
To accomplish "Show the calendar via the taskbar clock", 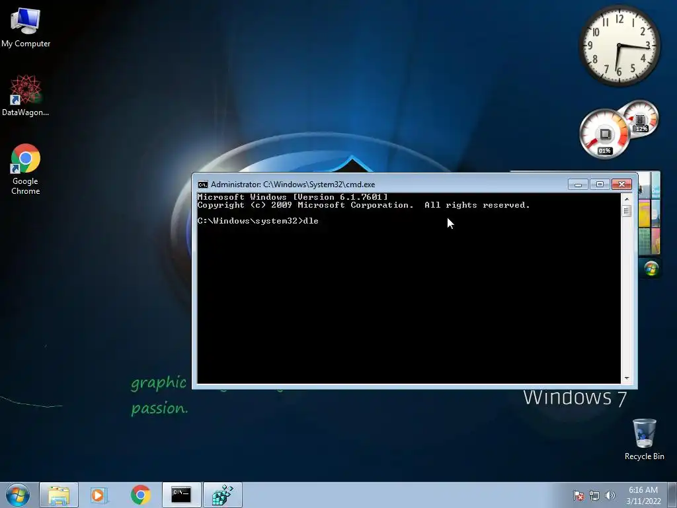I will 643,495.
